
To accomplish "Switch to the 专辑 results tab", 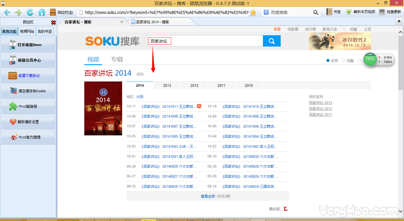I will point(117,59).
